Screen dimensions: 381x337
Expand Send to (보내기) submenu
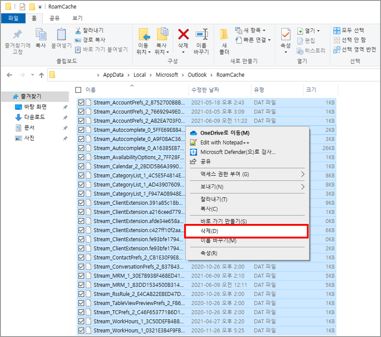tap(247, 187)
